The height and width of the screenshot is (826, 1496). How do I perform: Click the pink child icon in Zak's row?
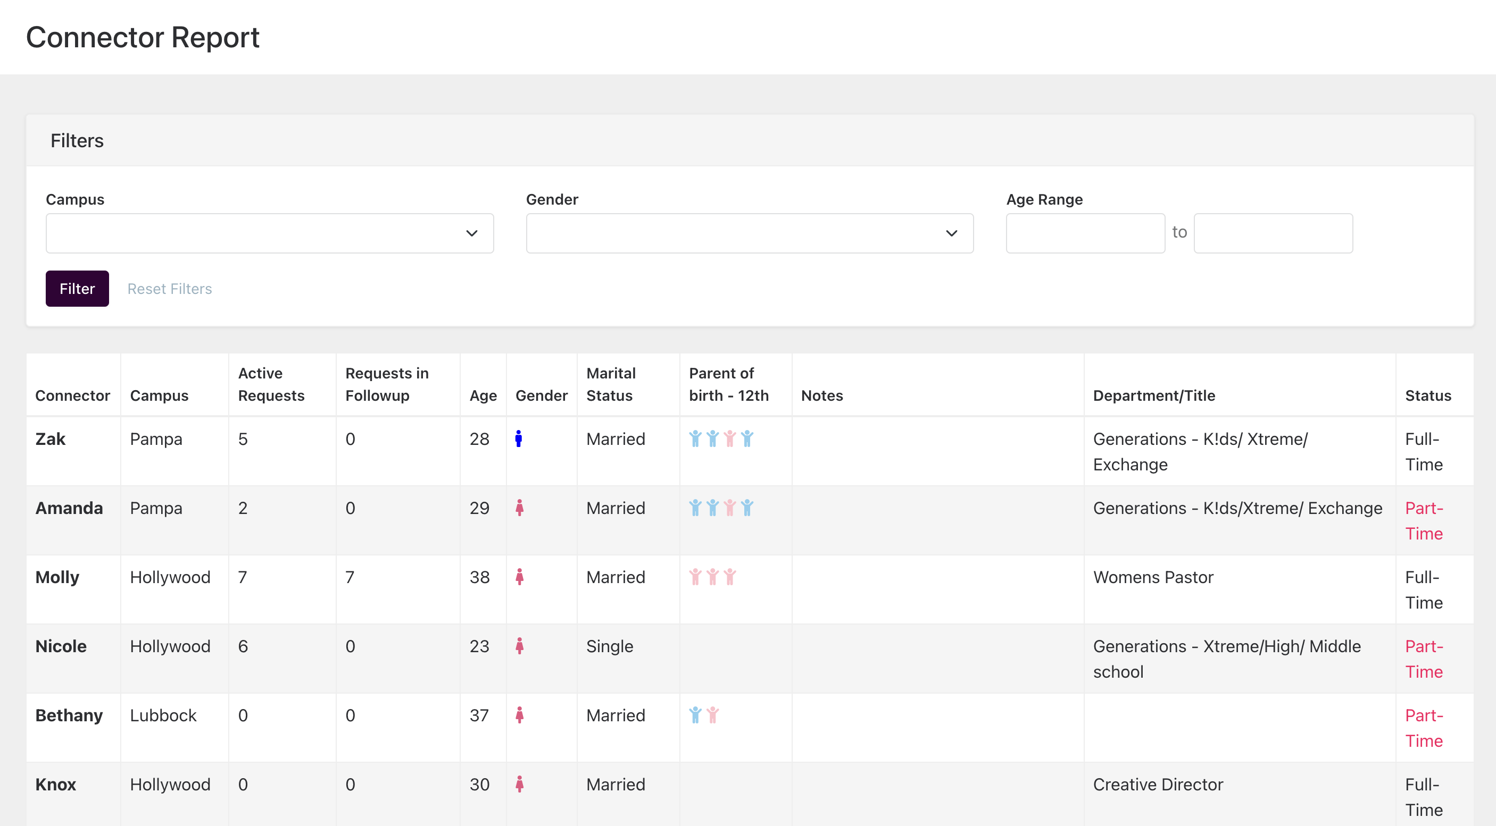pos(730,439)
